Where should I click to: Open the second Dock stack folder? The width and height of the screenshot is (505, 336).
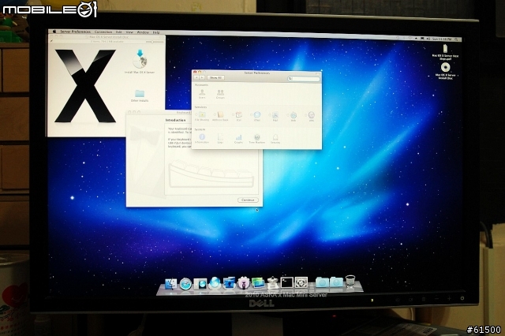pyautogui.click(x=336, y=282)
